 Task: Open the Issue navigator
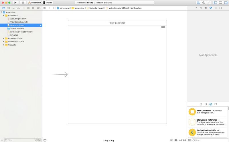(19, 8)
